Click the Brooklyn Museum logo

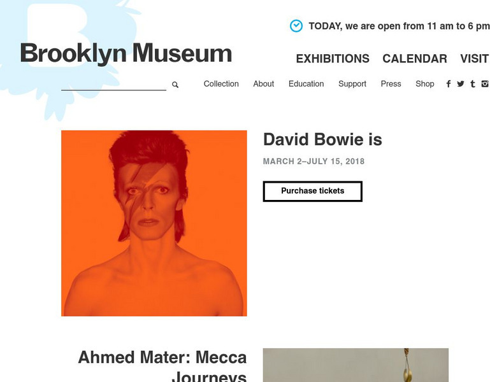(x=126, y=53)
